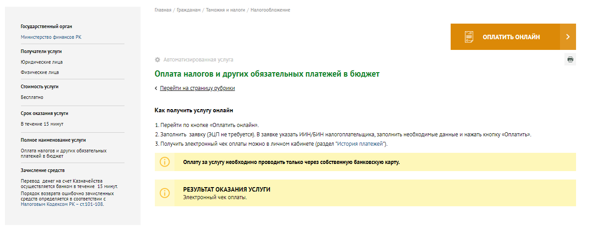Go to the 'Таможня и налоги' breadcrumb
Viewport: 593px width, 229px height.
click(225, 10)
